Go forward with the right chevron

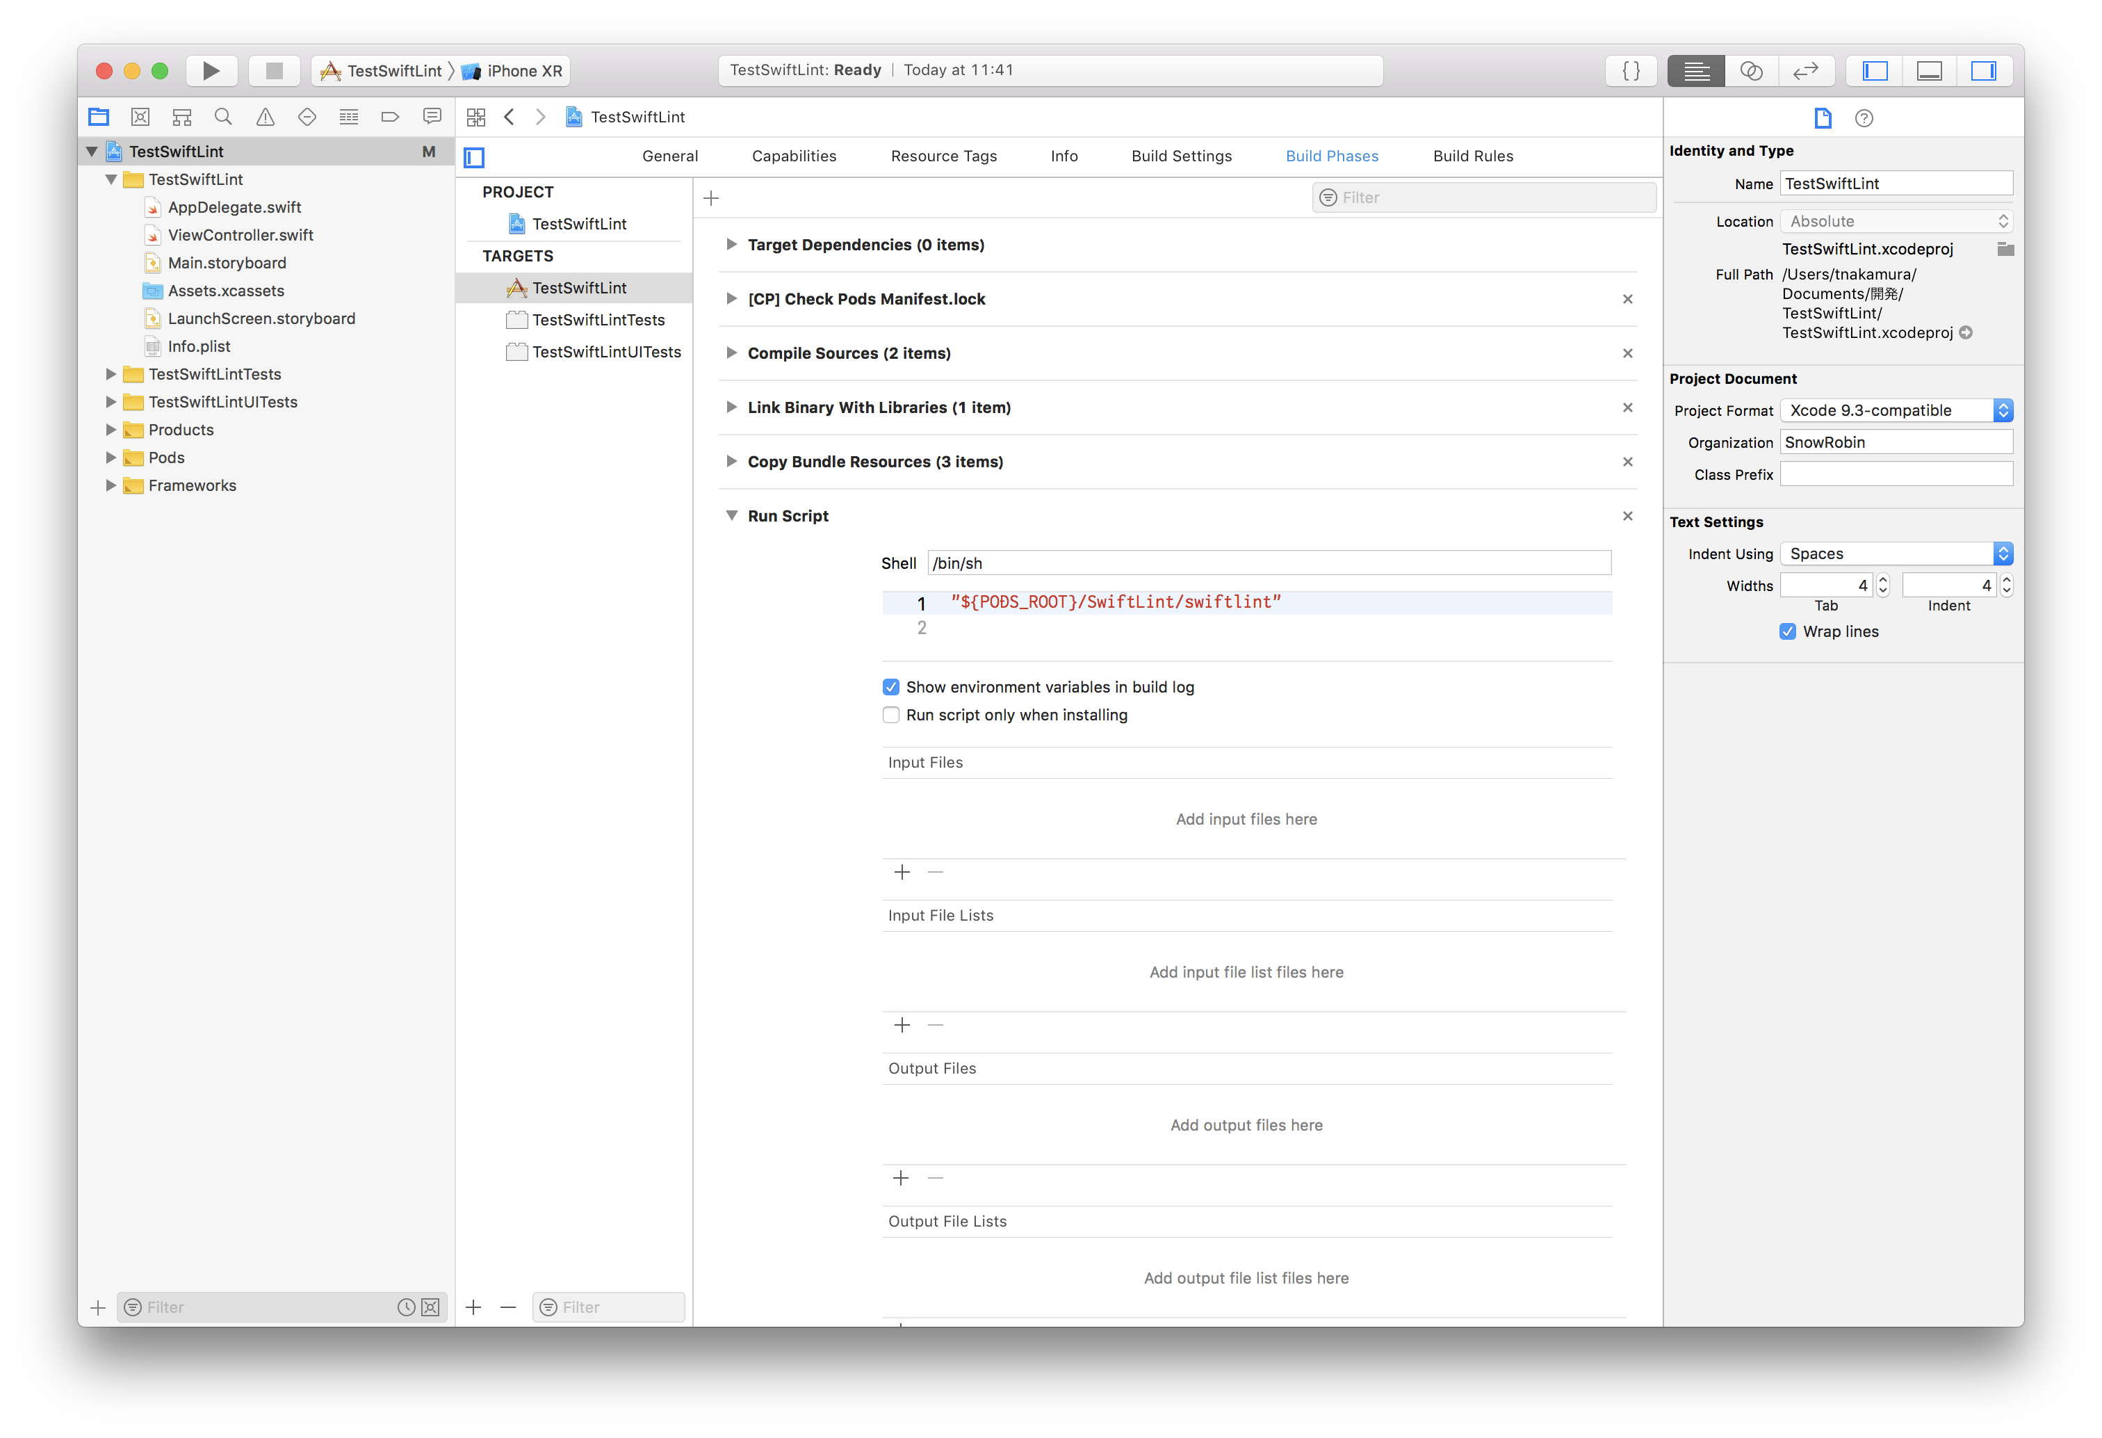pyautogui.click(x=541, y=117)
